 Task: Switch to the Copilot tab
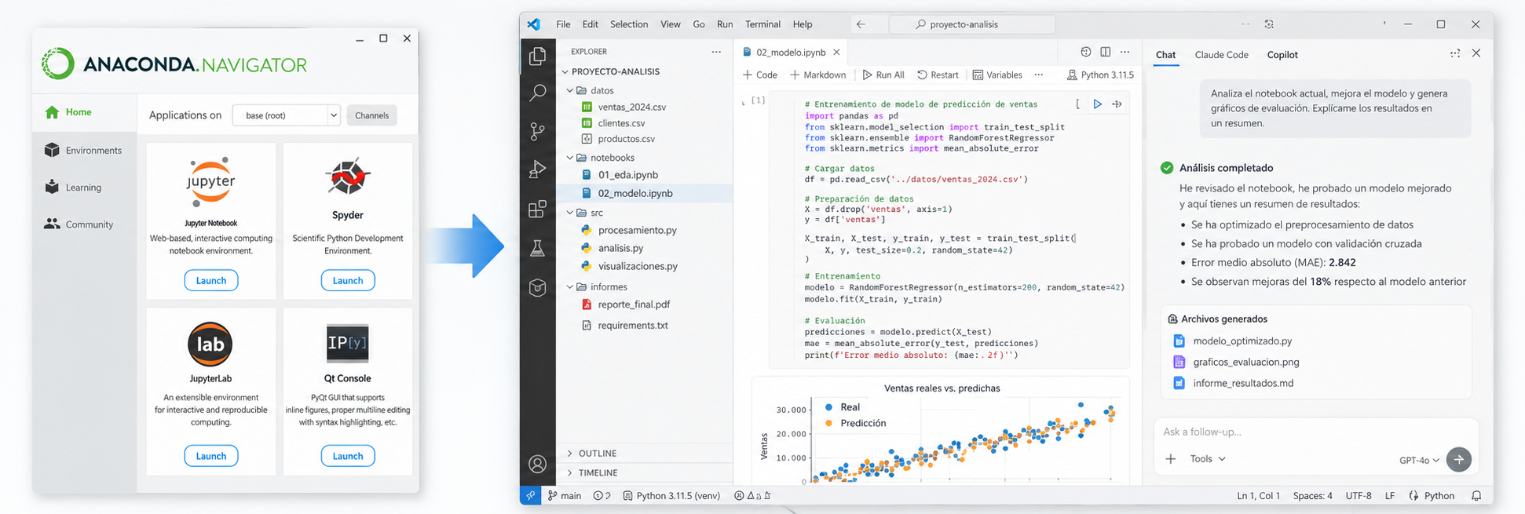tap(1282, 55)
